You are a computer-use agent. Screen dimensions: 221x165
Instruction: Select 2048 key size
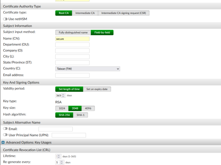pyautogui.click(x=75, y=108)
